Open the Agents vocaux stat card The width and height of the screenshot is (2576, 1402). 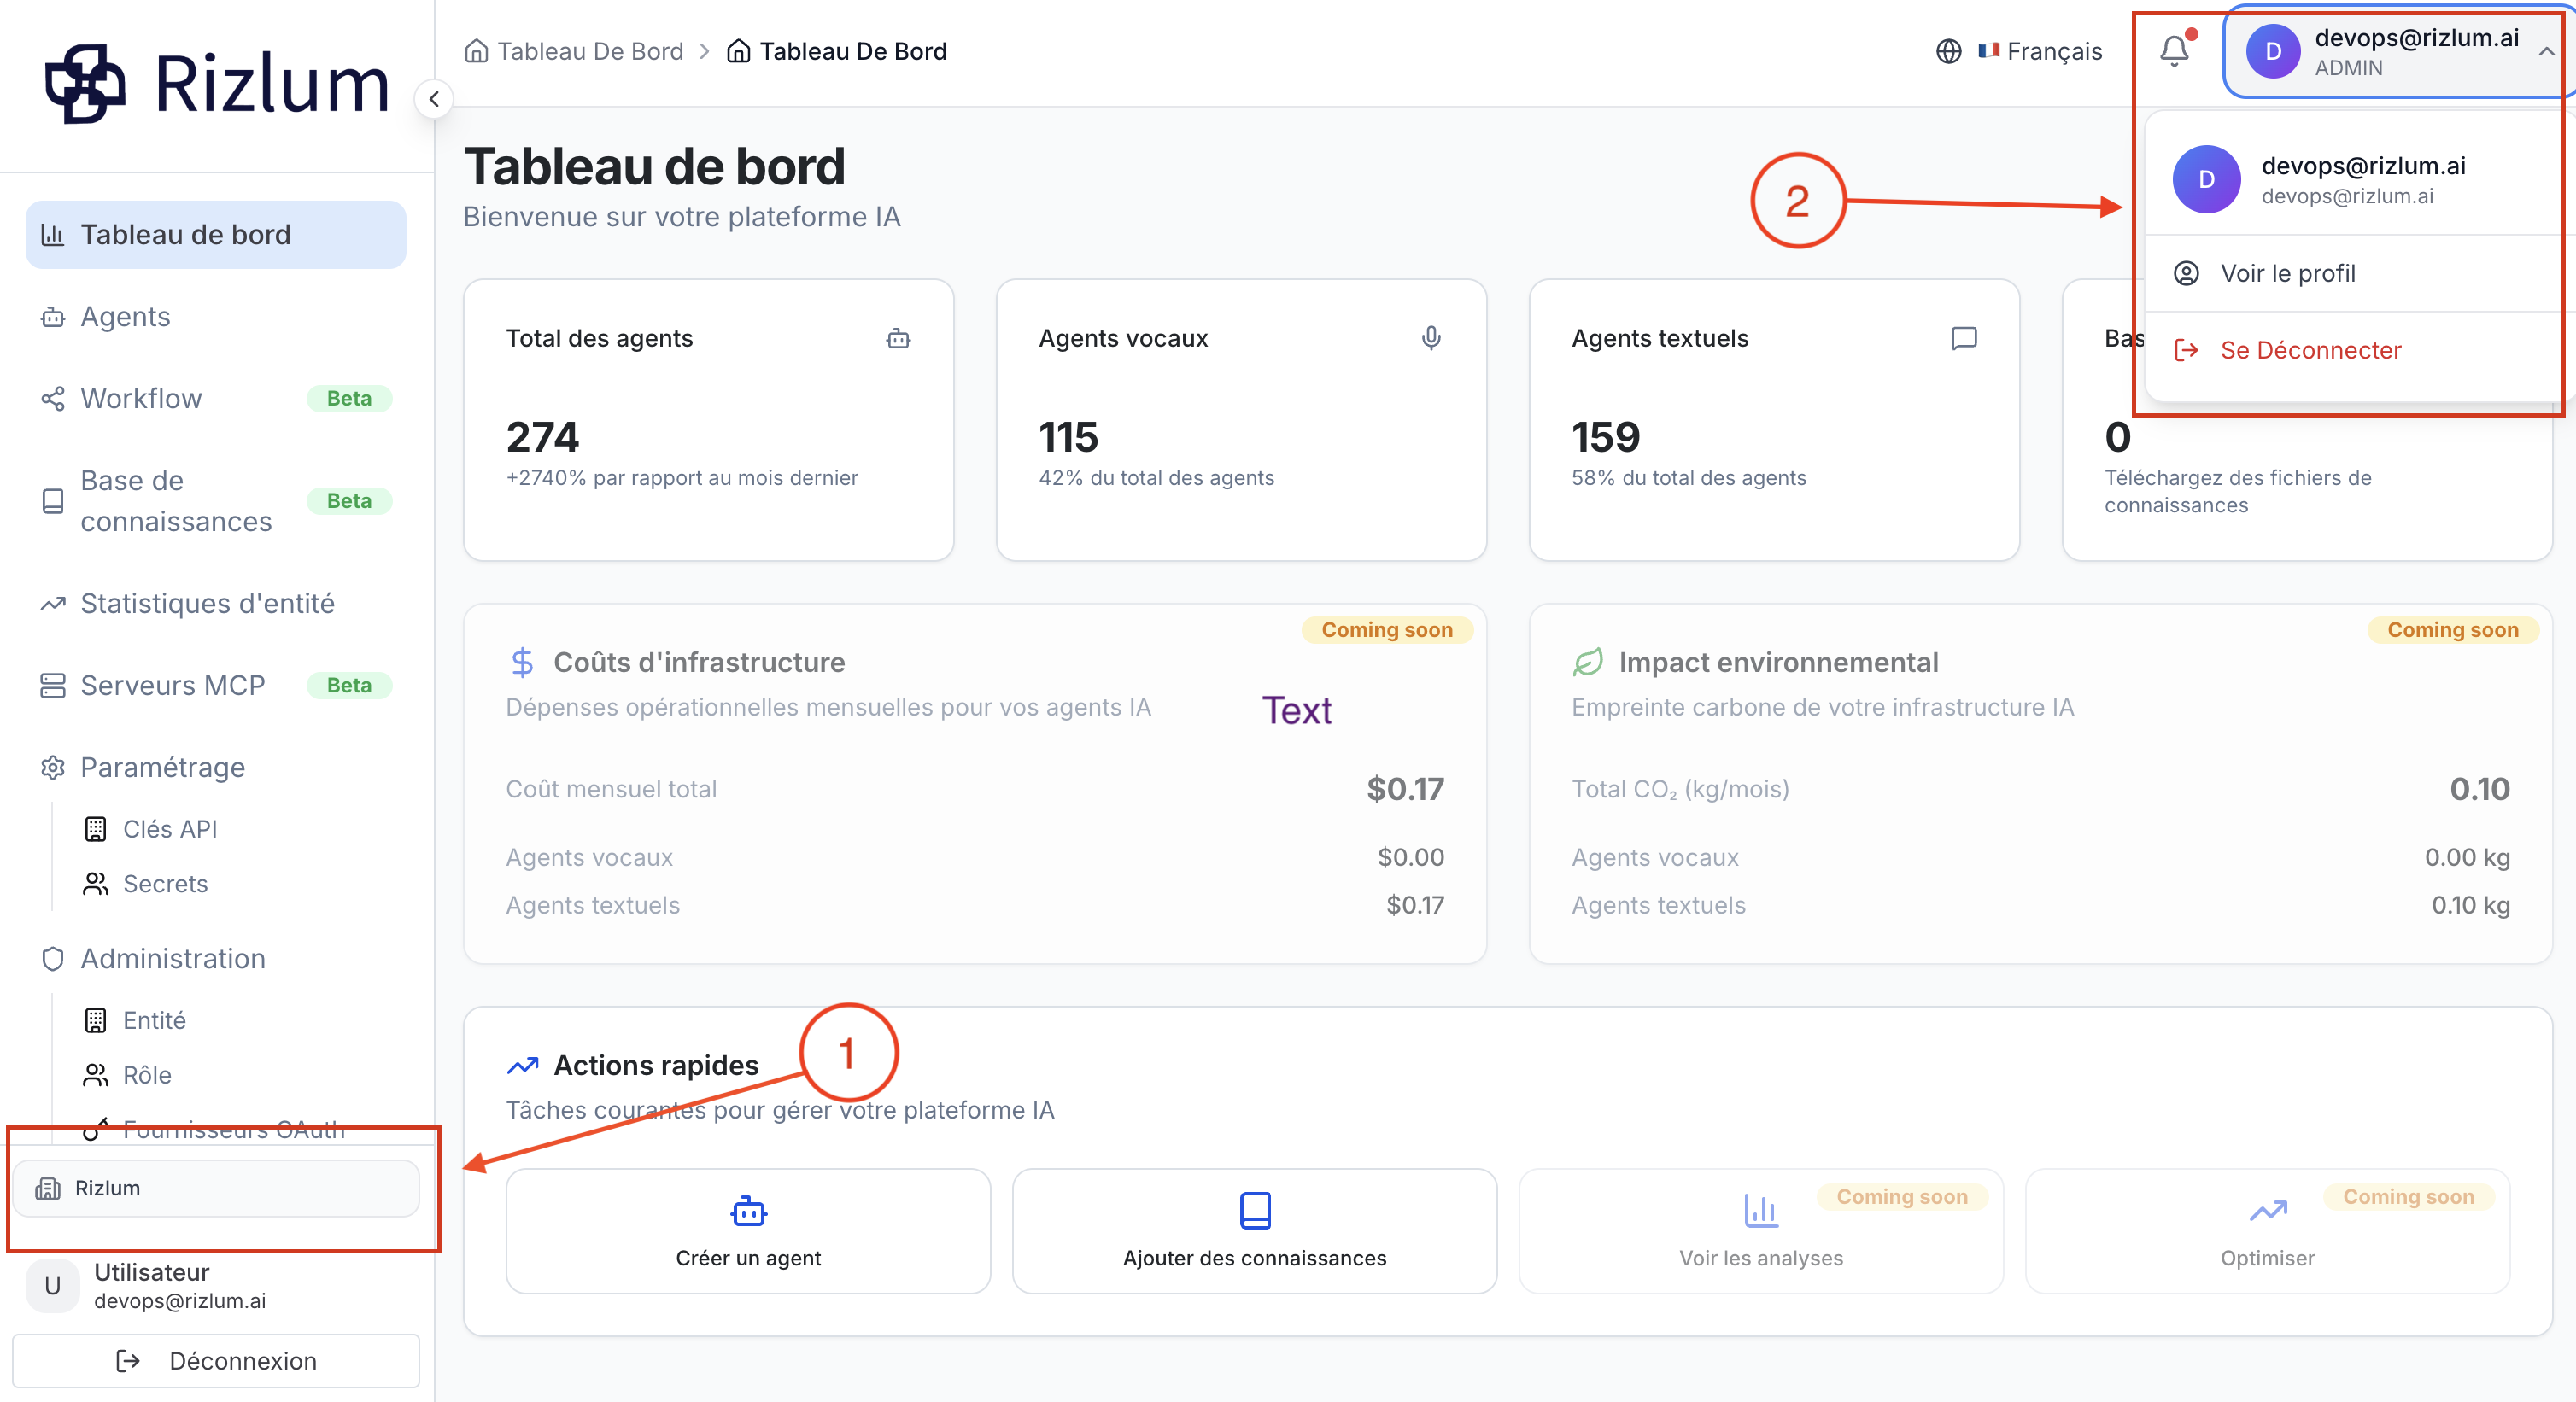coord(1241,420)
